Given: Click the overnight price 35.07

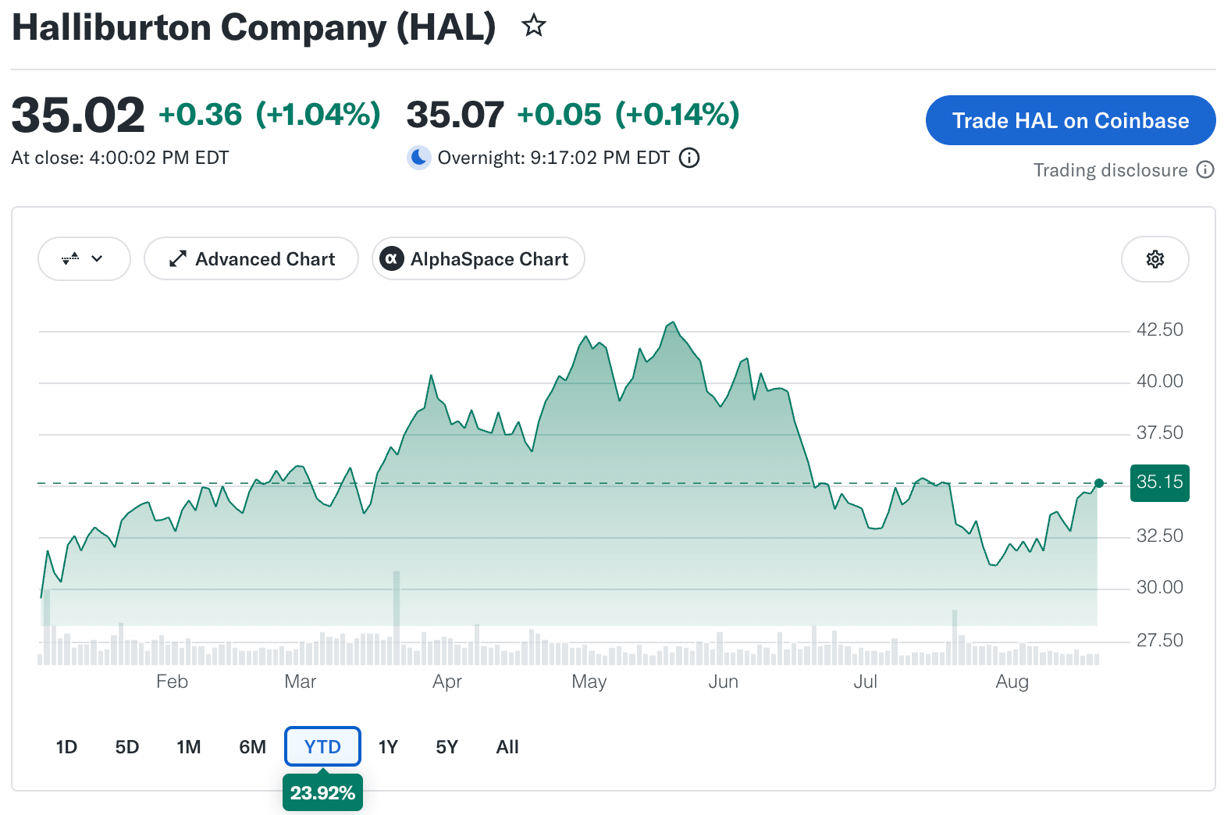Looking at the screenshot, I should pyautogui.click(x=455, y=115).
